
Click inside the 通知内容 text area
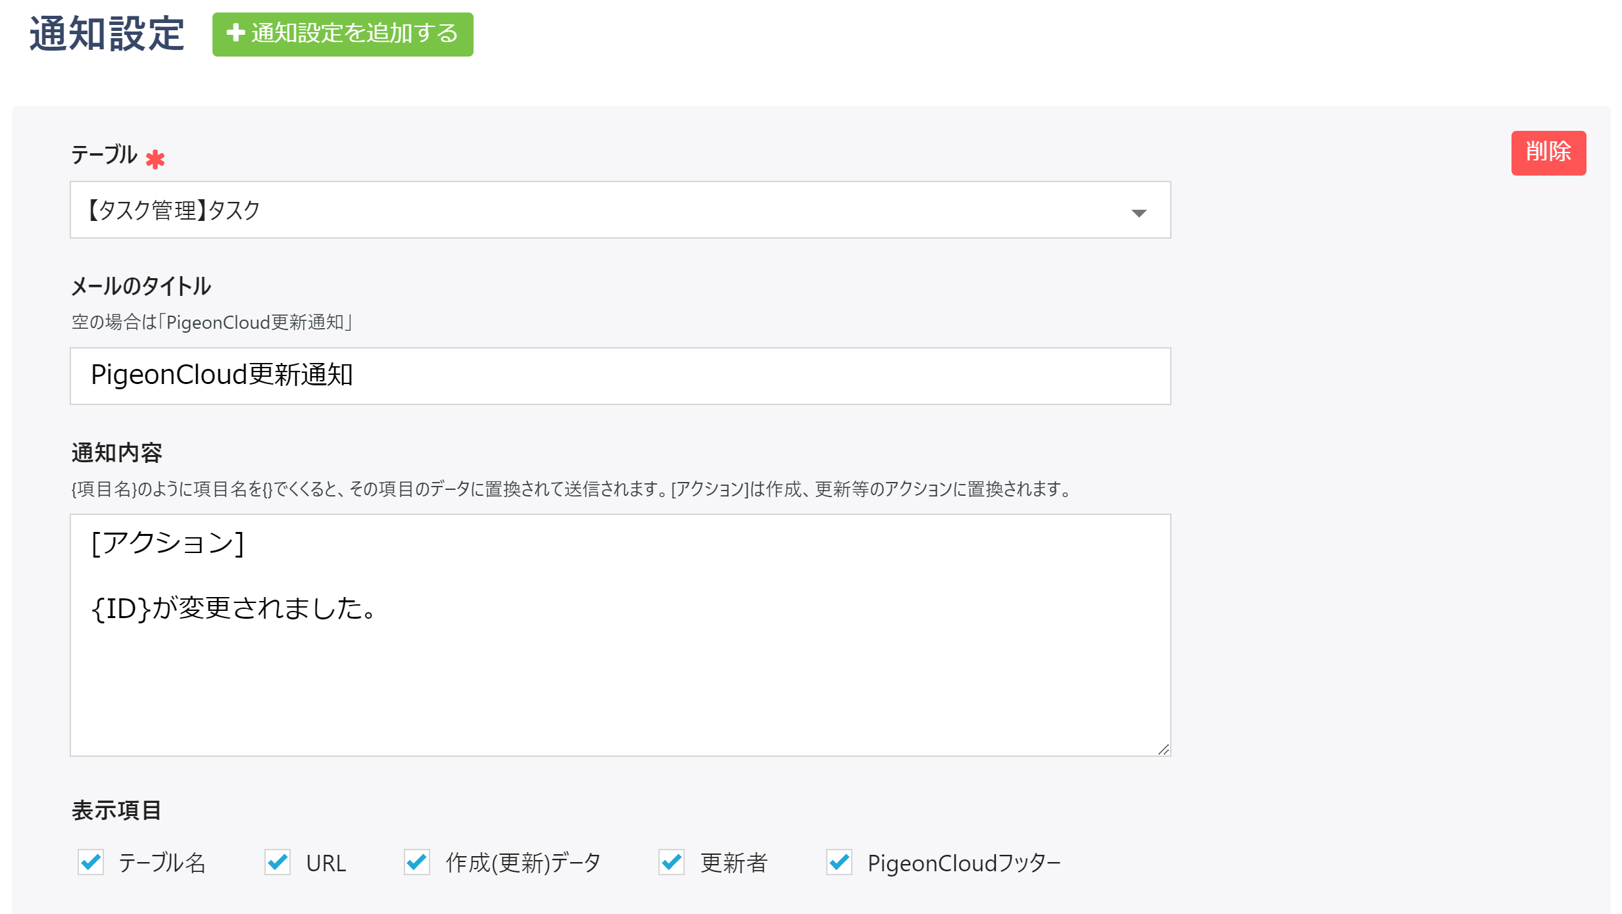[618, 638]
